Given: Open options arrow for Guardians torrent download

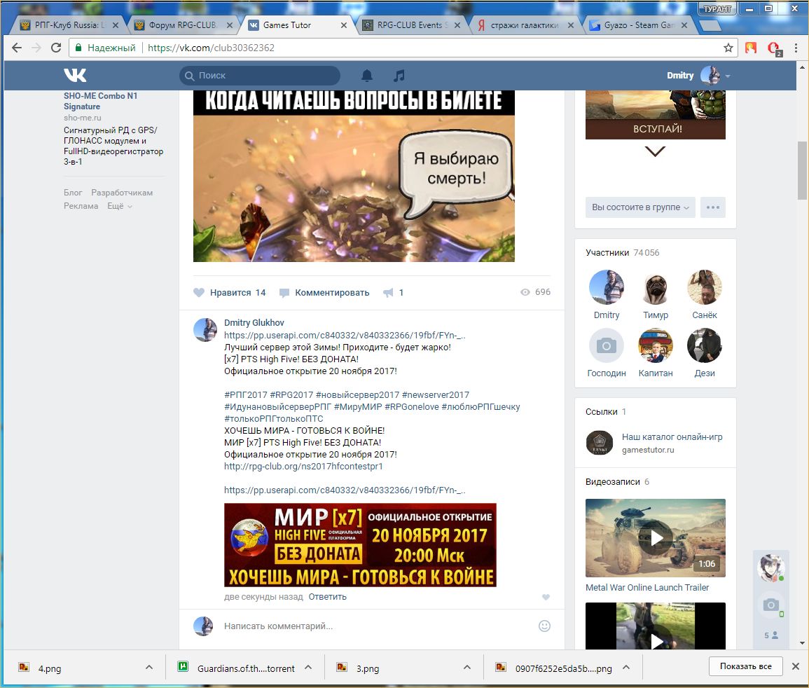Looking at the screenshot, I should point(308,668).
